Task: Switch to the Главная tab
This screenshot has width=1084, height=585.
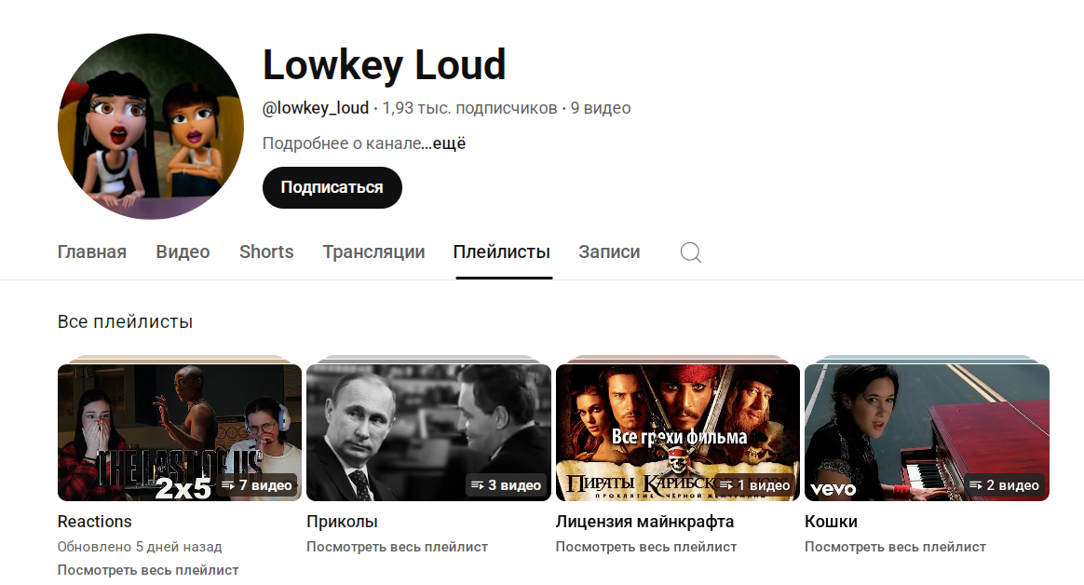Action: [x=92, y=252]
